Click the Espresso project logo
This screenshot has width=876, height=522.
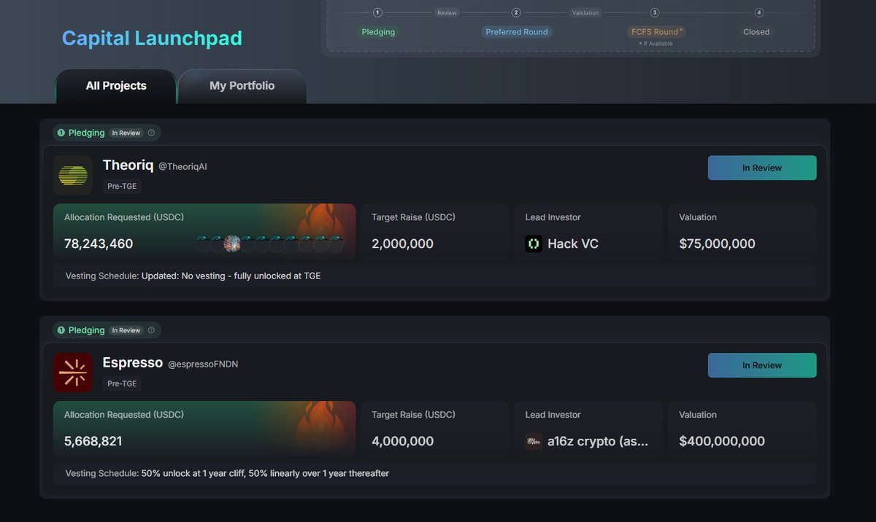pos(73,373)
